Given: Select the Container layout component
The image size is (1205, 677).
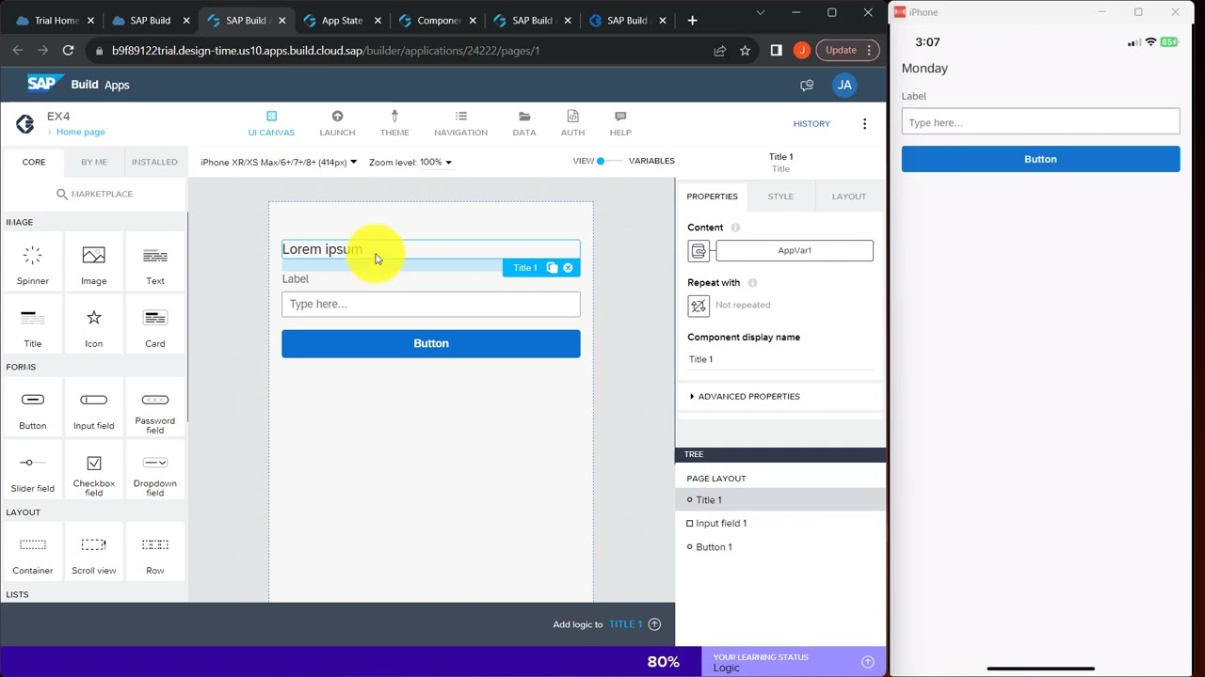Looking at the screenshot, I should click(x=32, y=553).
